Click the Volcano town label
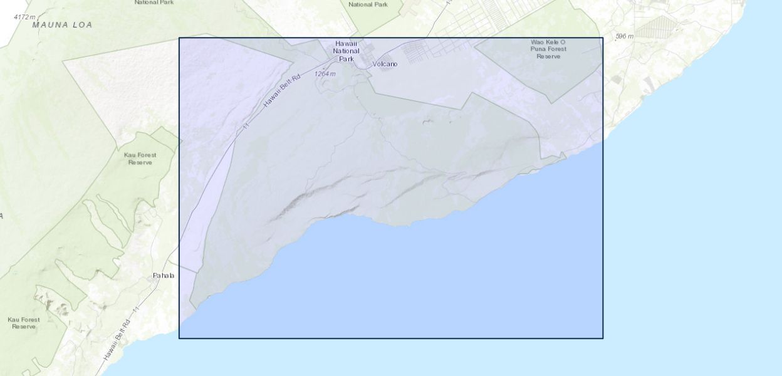 385,64
